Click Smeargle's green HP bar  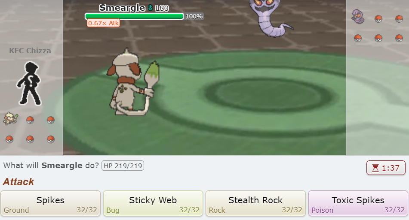[x=134, y=16]
